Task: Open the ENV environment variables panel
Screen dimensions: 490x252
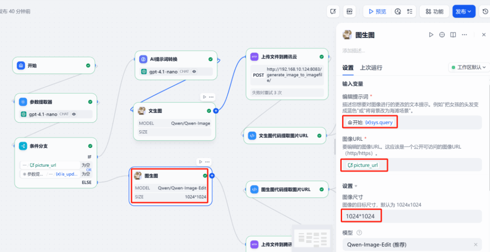Action: coord(350,11)
